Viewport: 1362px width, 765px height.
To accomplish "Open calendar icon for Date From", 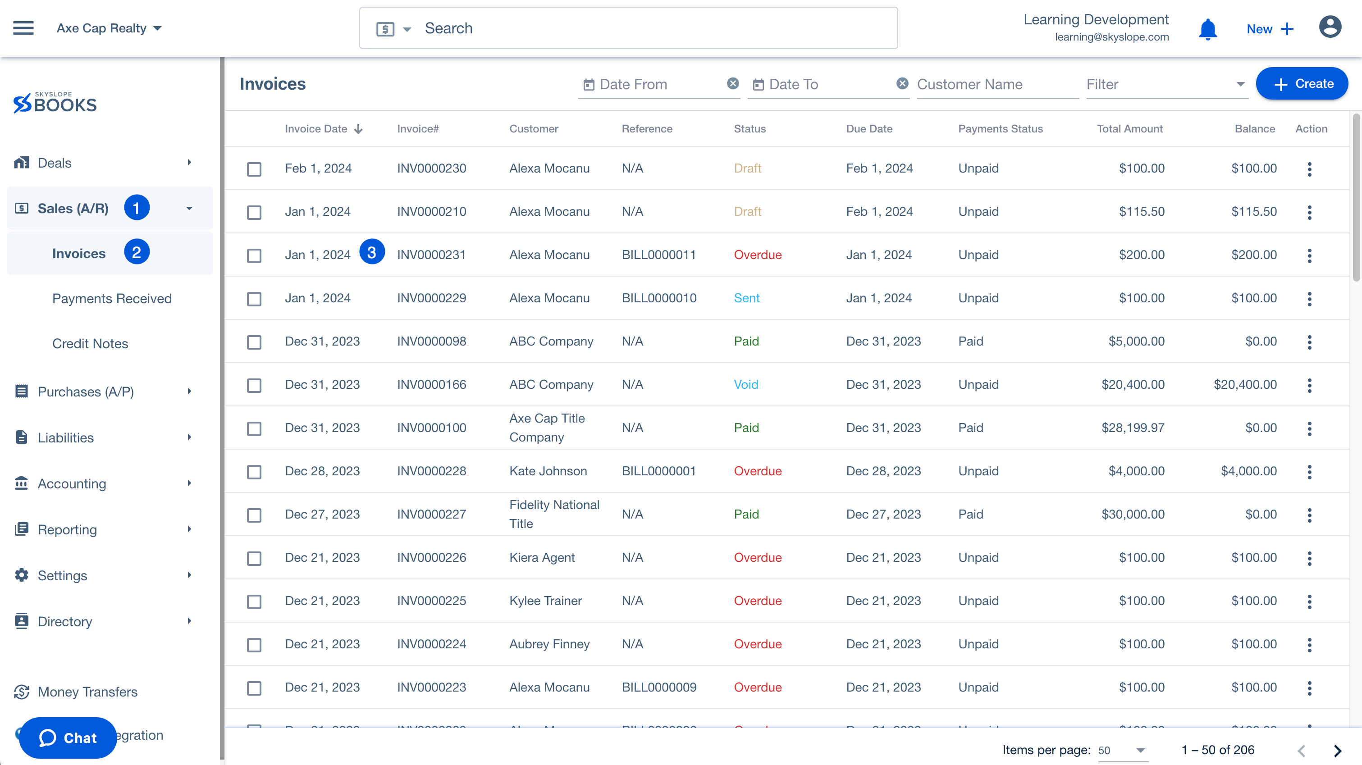I will (589, 85).
